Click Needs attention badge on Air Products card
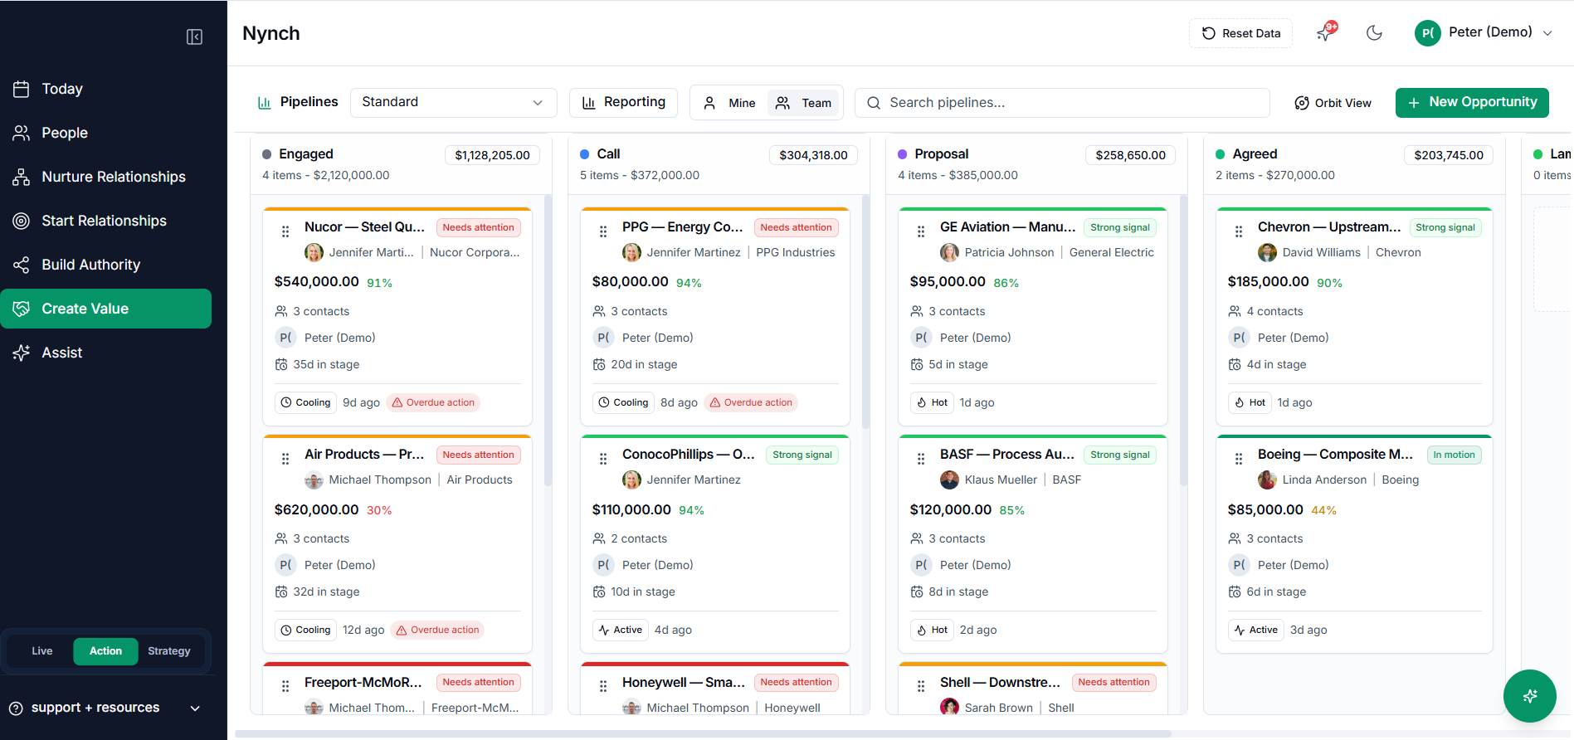This screenshot has width=1574, height=740. tap(478, 455)
